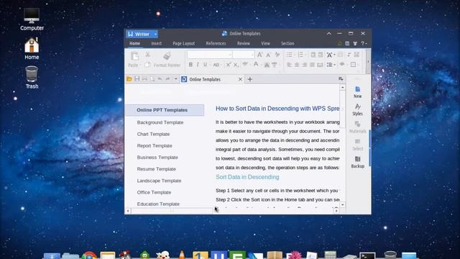
Task: Open the Report Template link
Action: (155, 146)
